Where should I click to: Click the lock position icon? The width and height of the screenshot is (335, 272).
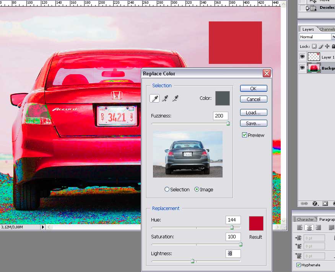coord(327,46)
